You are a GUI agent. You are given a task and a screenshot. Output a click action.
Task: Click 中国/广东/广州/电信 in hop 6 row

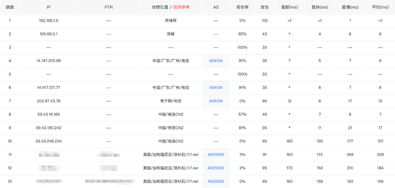click(x=171, y=88)
